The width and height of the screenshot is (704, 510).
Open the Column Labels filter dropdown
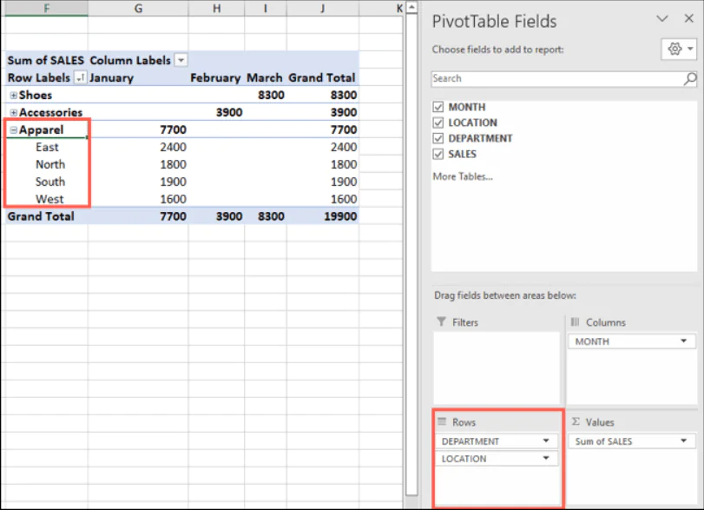pyautogui.click(x=181, y=60)
